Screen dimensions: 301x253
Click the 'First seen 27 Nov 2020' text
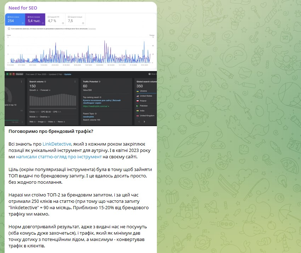(36, 74)
